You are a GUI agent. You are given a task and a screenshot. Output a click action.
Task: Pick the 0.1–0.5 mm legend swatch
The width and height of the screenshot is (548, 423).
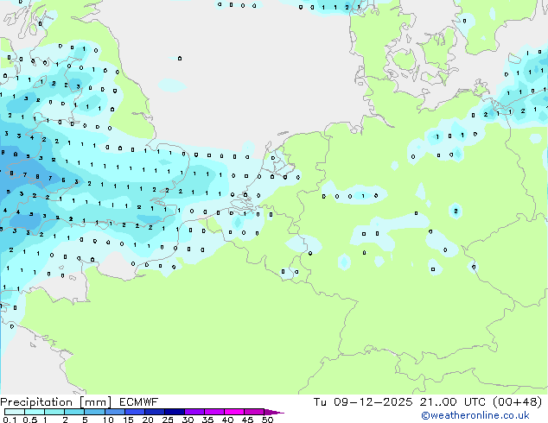pos(15,412)
